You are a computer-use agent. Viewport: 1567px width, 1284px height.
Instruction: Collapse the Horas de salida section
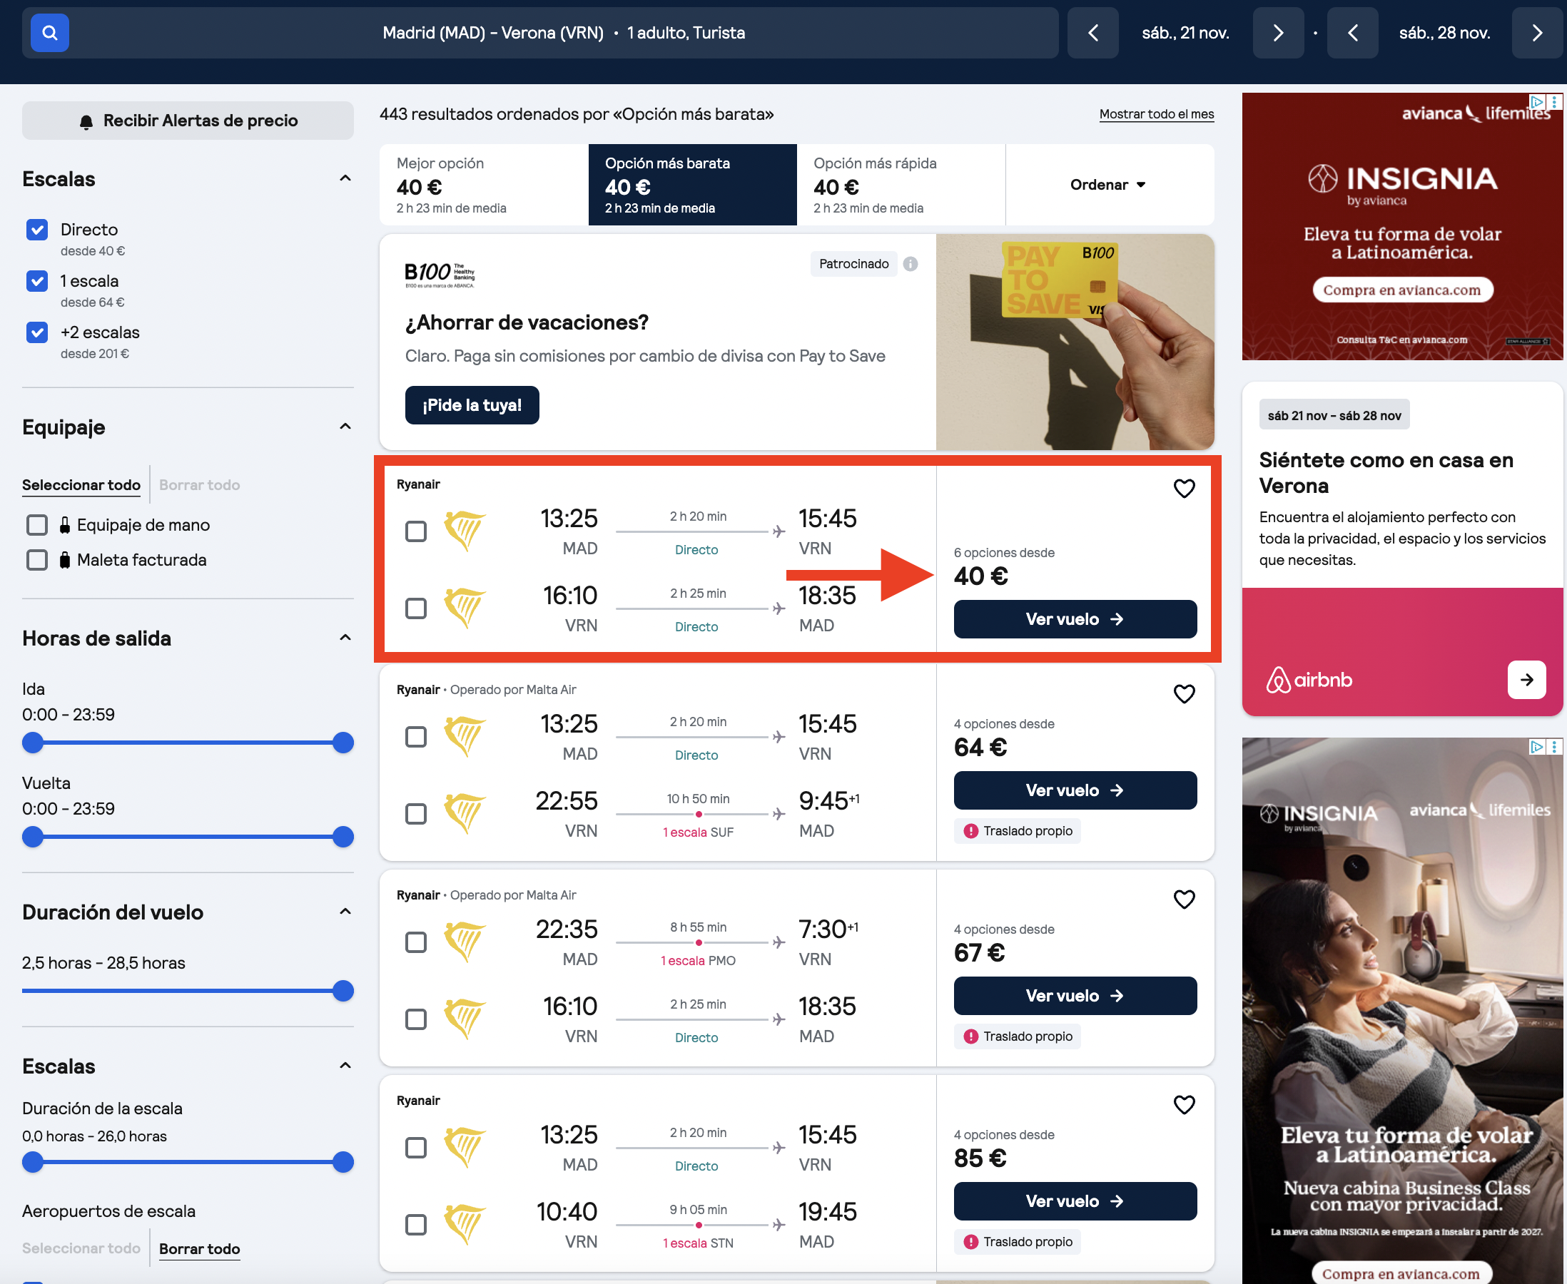[345, 638]
